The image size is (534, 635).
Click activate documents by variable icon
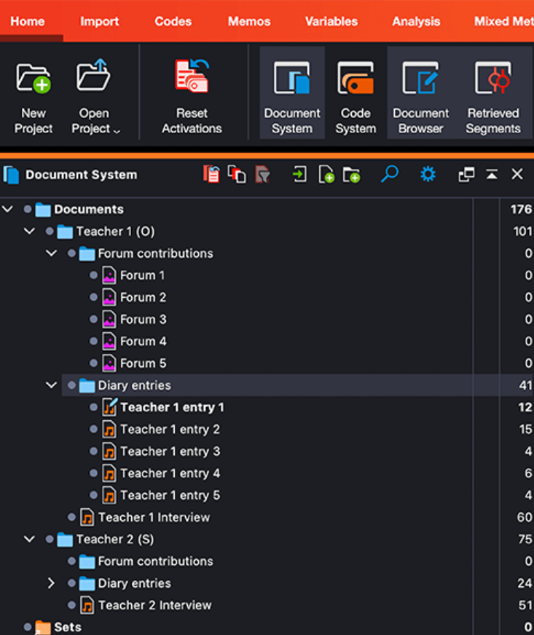click(237, 175)
